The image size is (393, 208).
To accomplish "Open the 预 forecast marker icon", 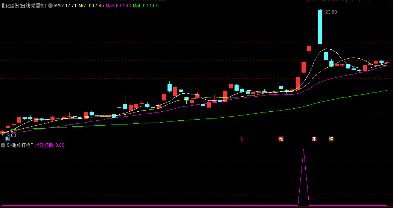I will (281, 139).
